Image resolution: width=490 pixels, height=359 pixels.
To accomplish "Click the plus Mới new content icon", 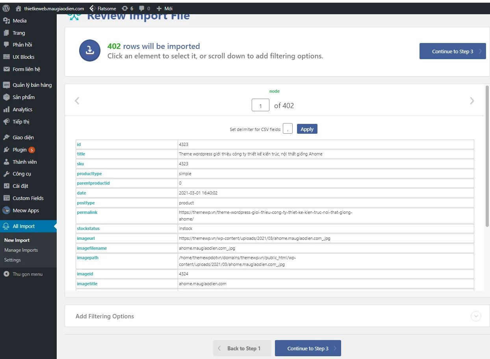I will 159,8.
